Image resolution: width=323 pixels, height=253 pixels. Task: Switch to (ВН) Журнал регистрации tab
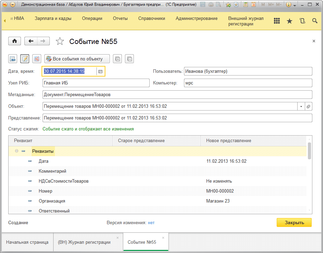pyautogui.click(x=84, y=242)
